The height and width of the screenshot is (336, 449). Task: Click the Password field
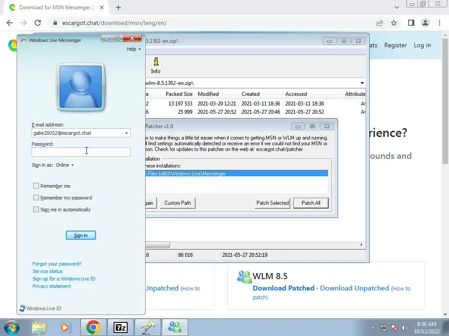(81, 152)
